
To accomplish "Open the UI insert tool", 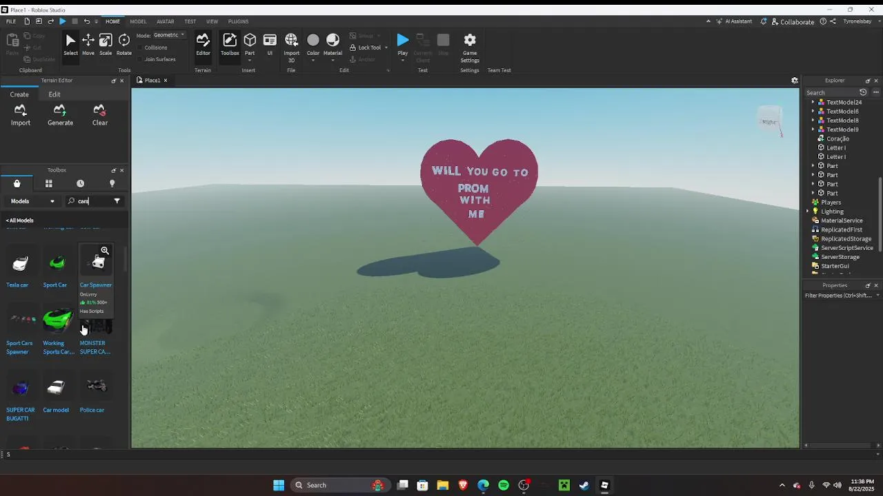I will click(x=270, y=45).
